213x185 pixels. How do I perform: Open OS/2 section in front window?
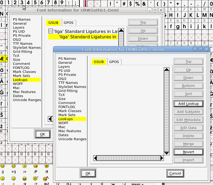click(x=62, y=79)
